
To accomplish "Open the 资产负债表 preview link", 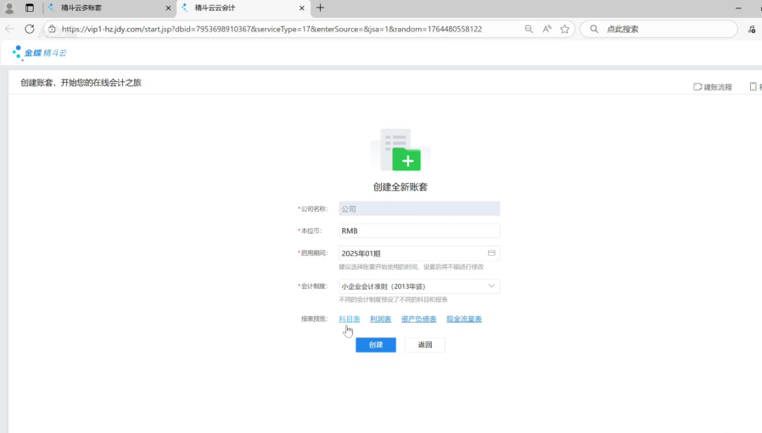I will (x=418, y=319).
